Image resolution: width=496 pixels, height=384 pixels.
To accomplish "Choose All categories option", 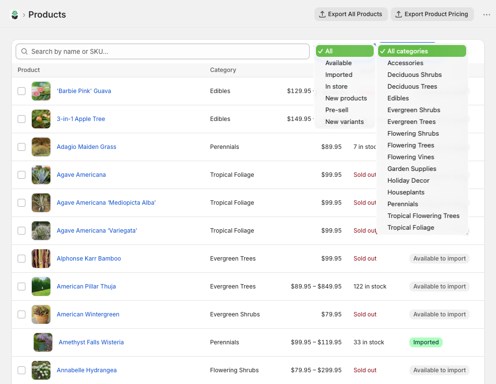I will 422,51.
